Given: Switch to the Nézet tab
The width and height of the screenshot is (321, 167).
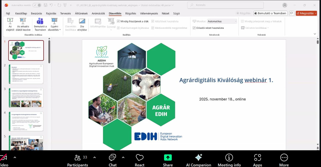Looking at the screenshot, I should pos(166,14).
